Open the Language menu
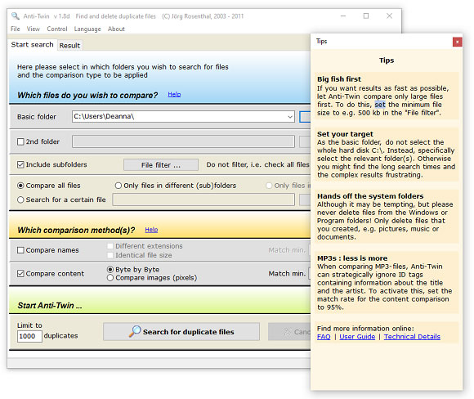 [x=87, y=29]
